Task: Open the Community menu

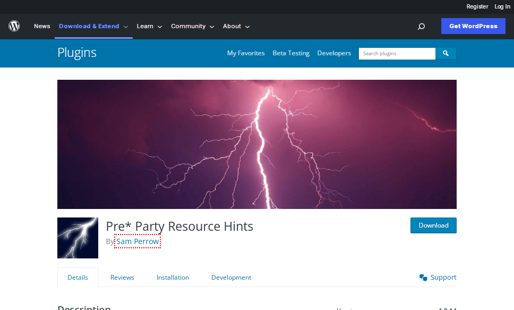Action: click(188, 26)
